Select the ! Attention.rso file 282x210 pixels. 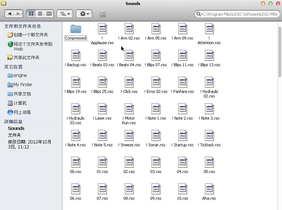[209, 34]
